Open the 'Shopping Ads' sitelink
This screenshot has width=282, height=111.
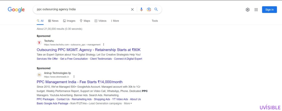[102, 99]
